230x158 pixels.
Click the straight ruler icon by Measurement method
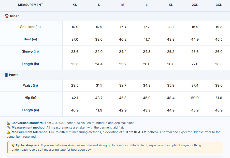[9, 128]
